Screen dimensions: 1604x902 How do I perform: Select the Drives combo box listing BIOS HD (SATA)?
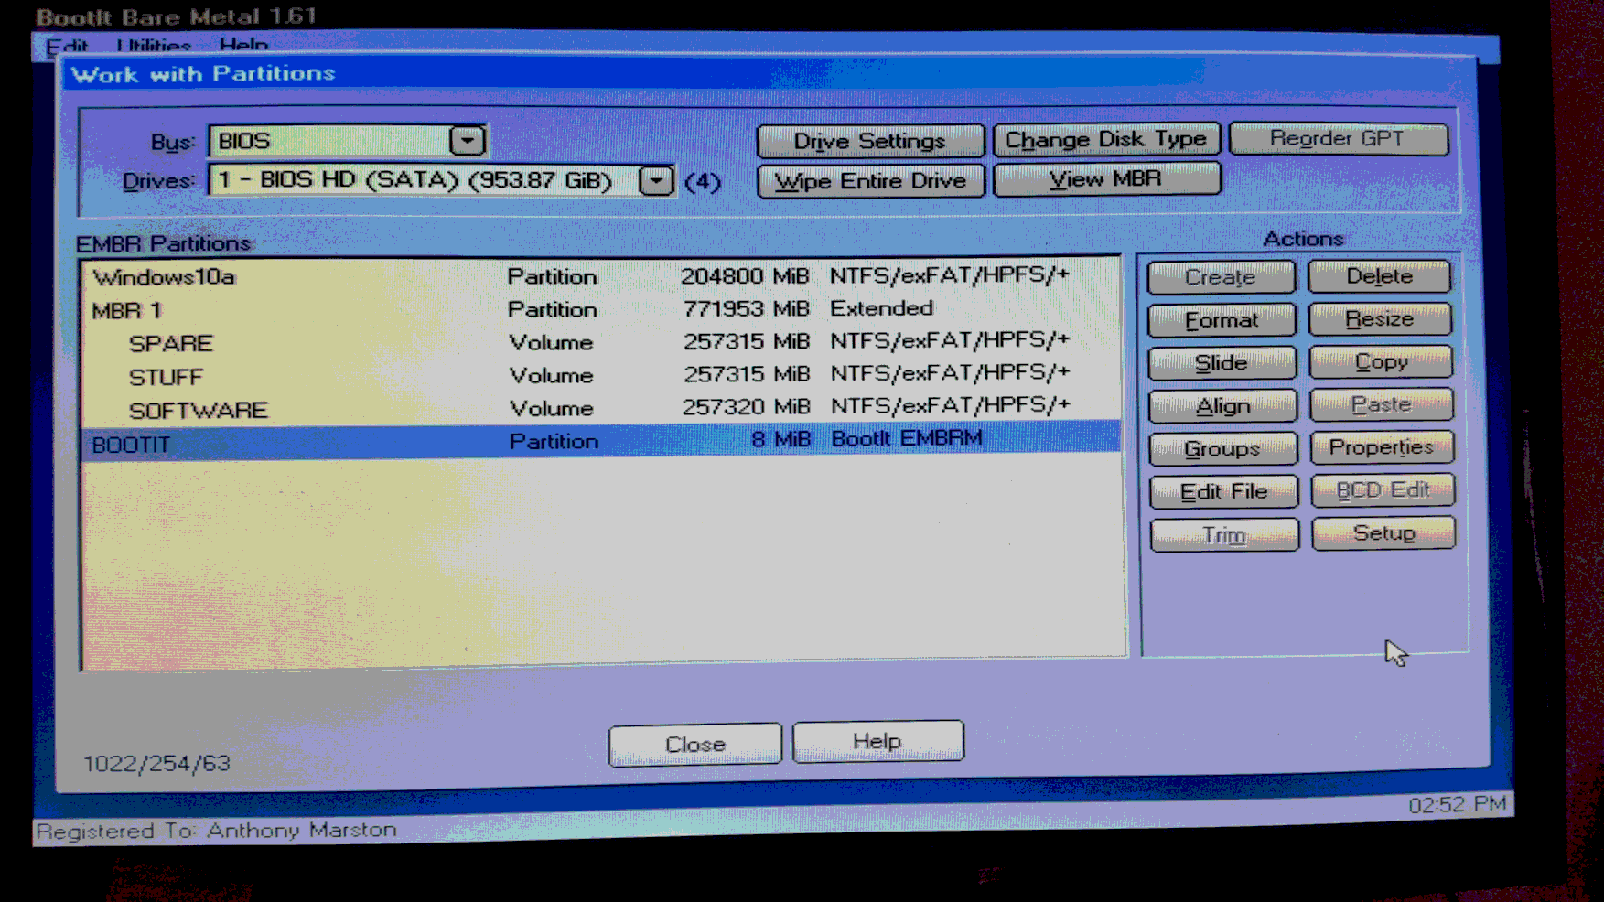click(442, 180)
